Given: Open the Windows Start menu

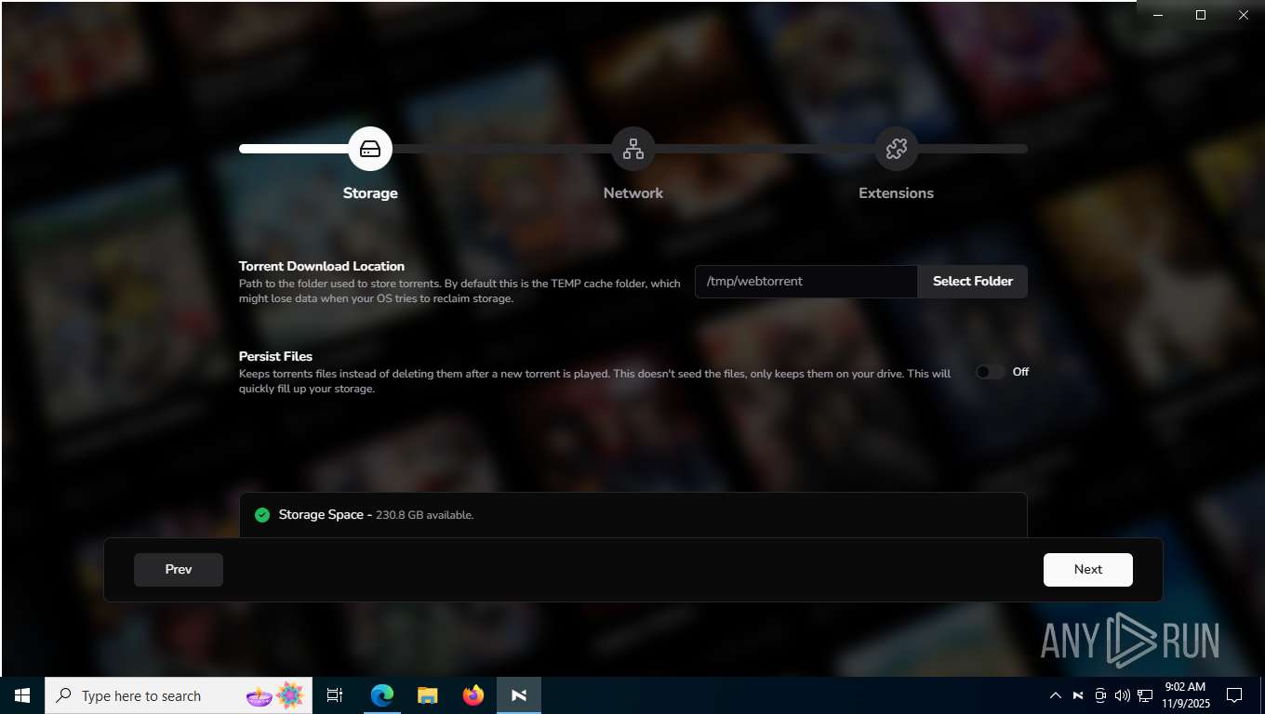Looking at the screenshot, I should [x=22, y=695].
